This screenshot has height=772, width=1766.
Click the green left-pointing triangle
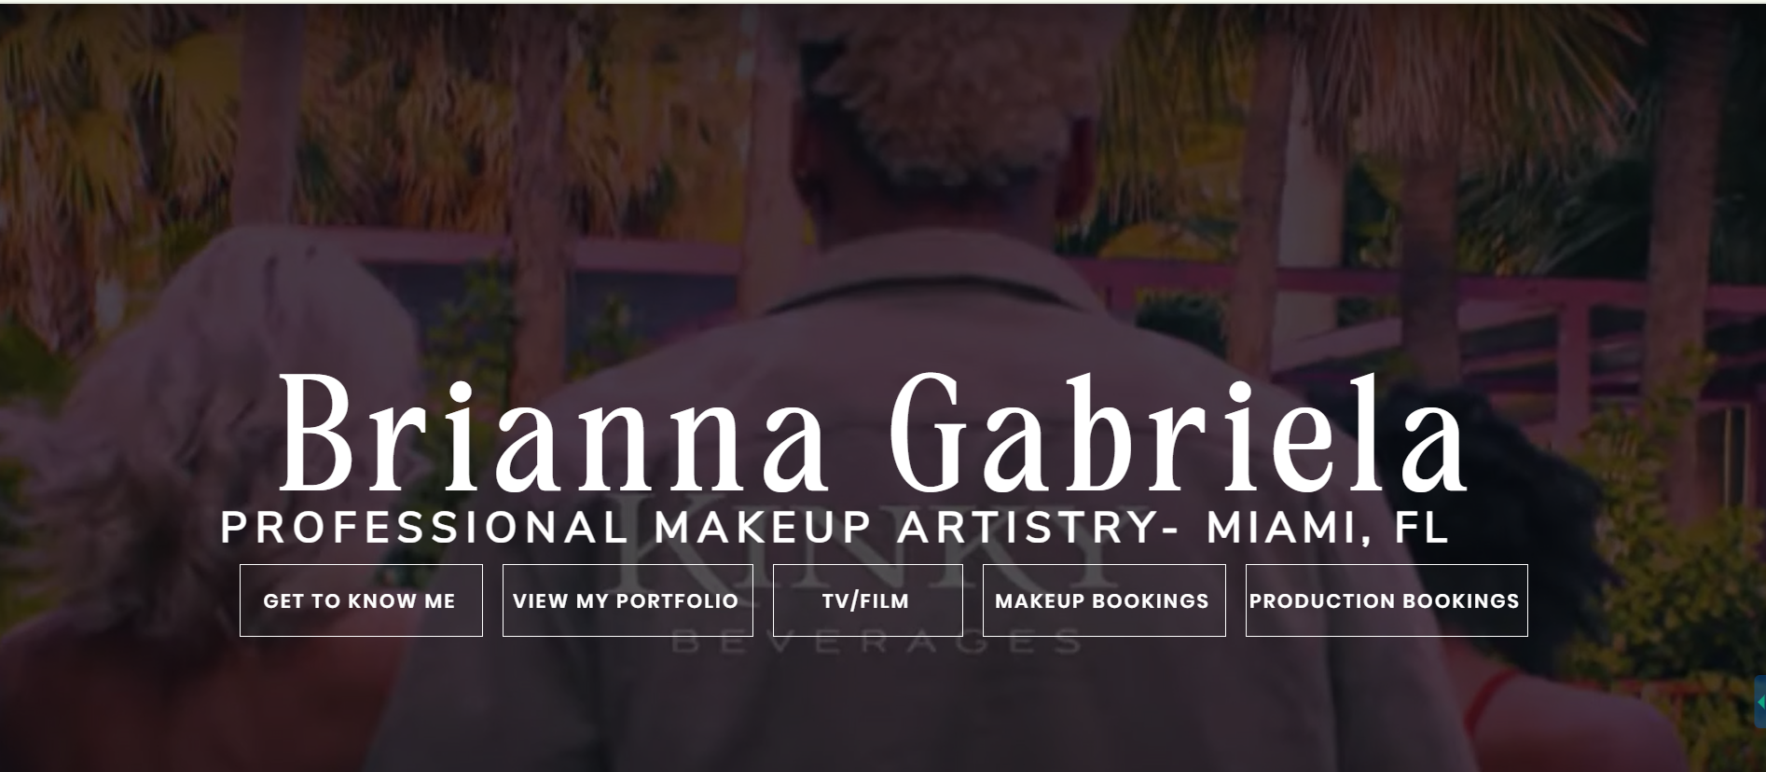tap(1761, 701)
